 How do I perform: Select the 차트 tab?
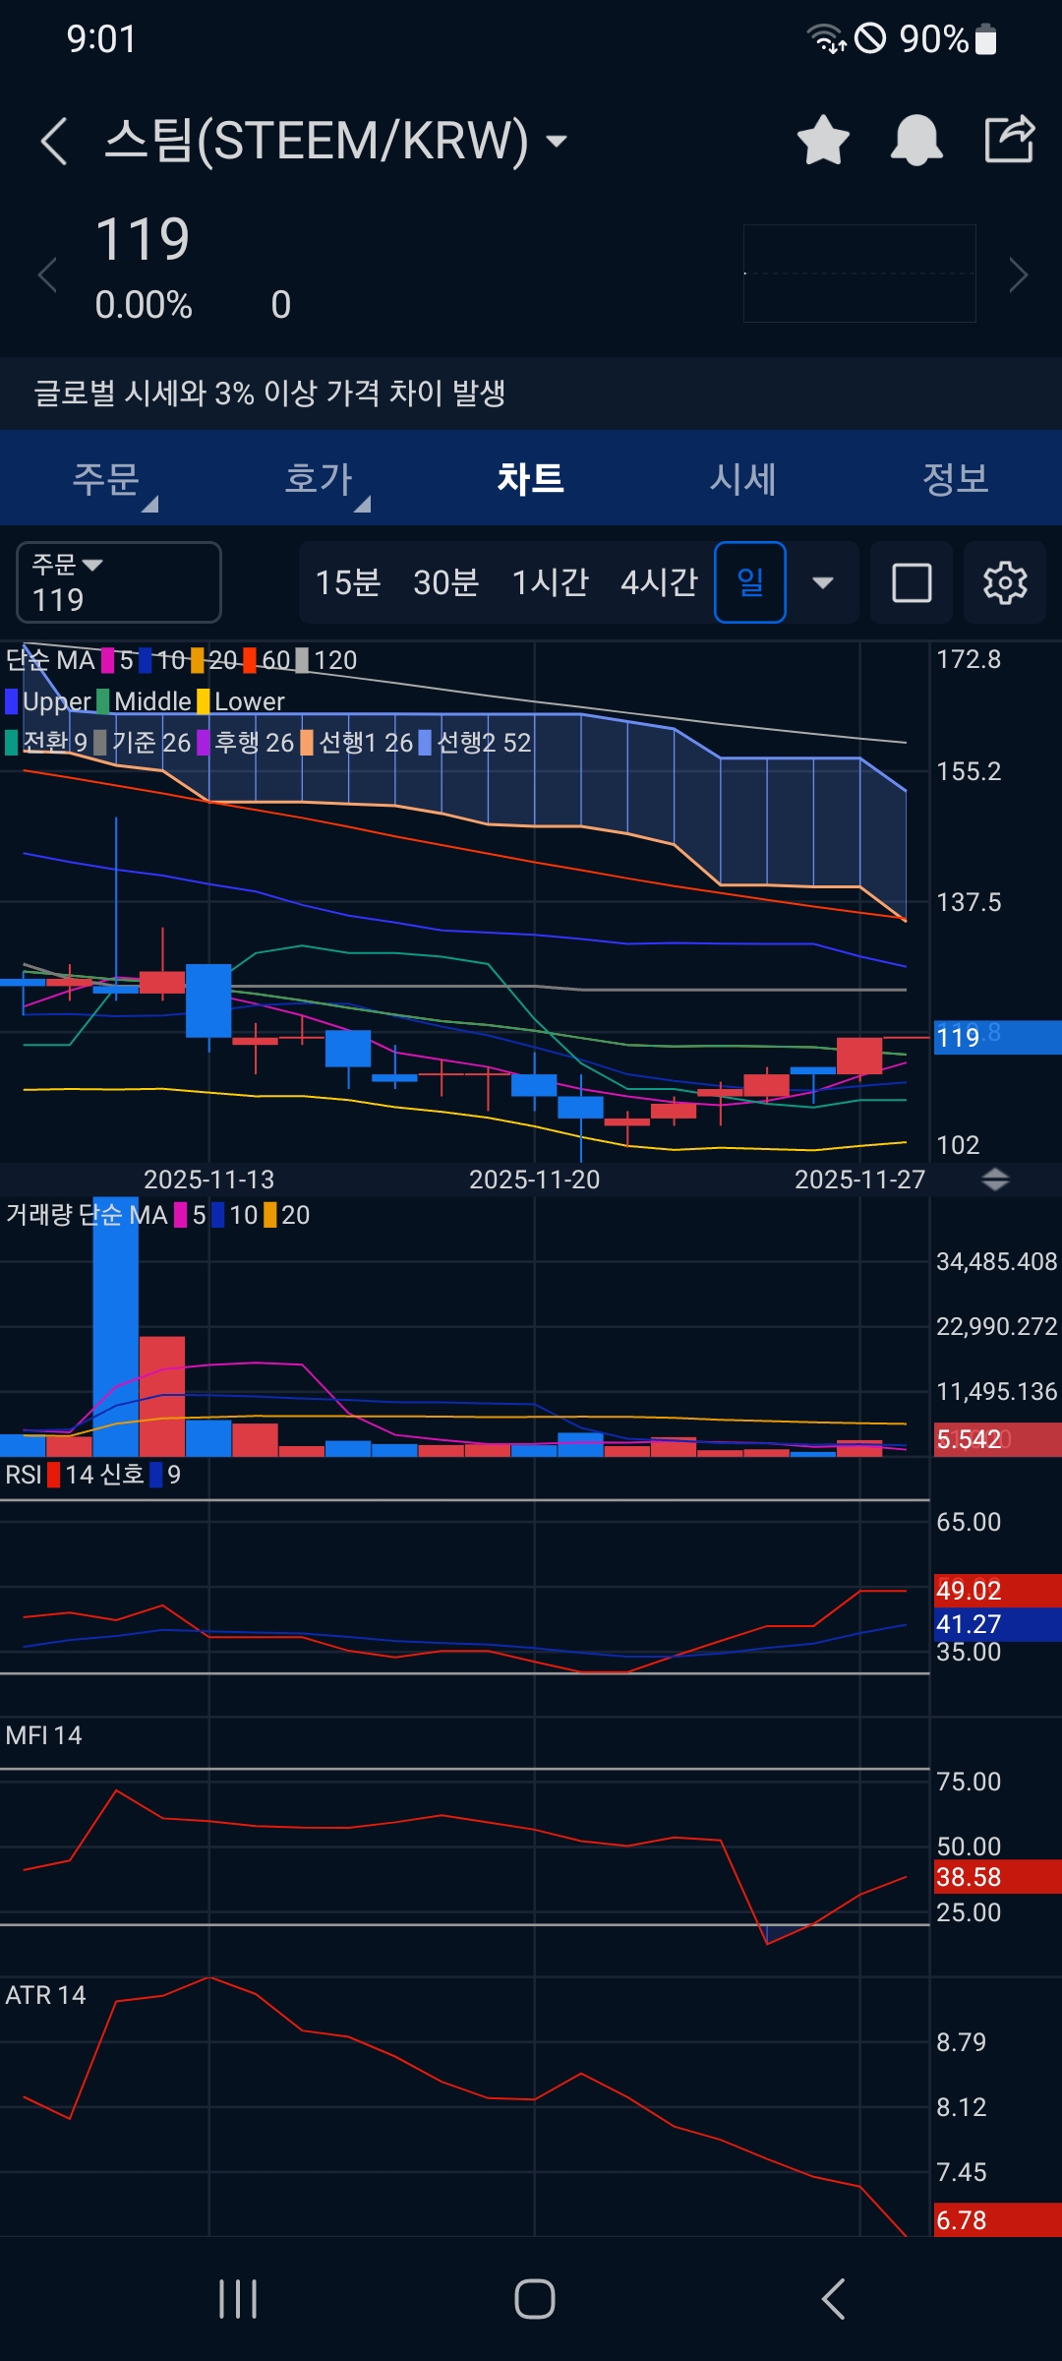click(531, 479)
